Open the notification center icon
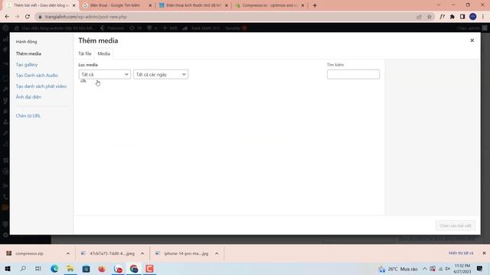Viewport: 490px width, 275px height. [x=480, y=269]
